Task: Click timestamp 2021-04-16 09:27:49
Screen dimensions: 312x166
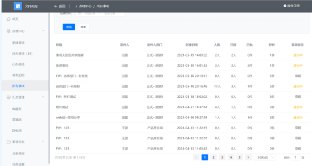Action: click(x=192, y=117)
